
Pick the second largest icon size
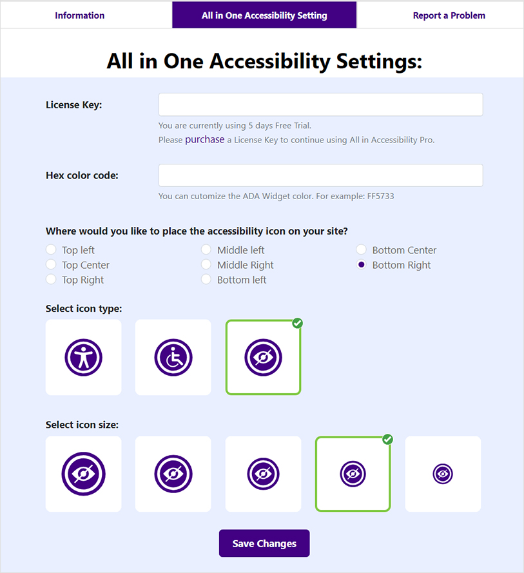(173, 474)
